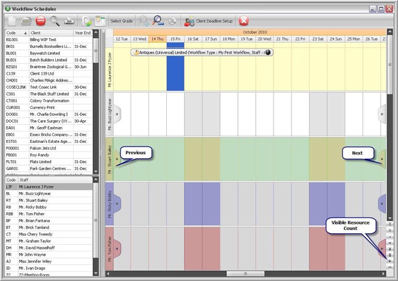
Task: Click the next arrow tab on the Stuart Bailey row
Action: (382, 159)
